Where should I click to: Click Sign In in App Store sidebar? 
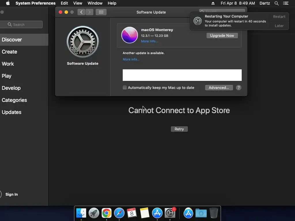point(12,194)
